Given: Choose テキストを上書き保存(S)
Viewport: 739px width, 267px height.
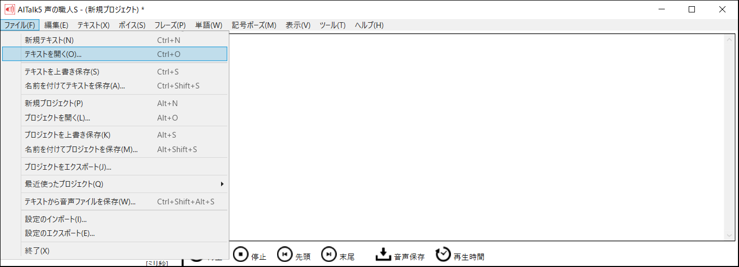Looking at the screenshot, I should 115,72.
